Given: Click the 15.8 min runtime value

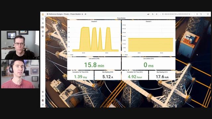Looking at the screenshot, I should [x=94, y=65].
